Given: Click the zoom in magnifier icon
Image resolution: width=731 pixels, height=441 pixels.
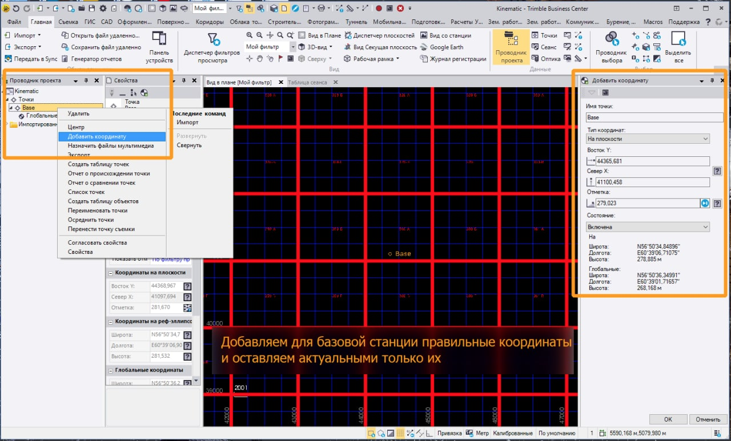Looking at the screenshot, I should click(x=250, y=35).
